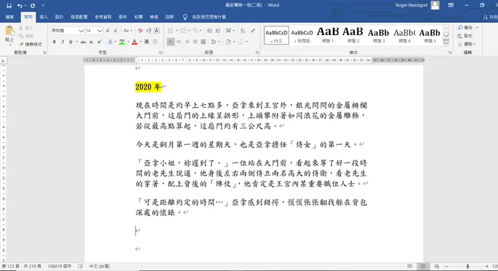Image resolution: width=498 pixels, height=271 pixels.
Task: Click the enclose characters (circled) icon
Action: coord(155,42)
